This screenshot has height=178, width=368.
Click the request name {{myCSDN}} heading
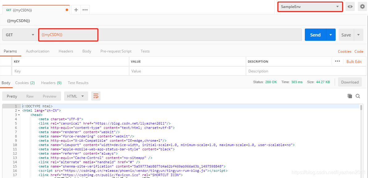(x=18, y=21)
